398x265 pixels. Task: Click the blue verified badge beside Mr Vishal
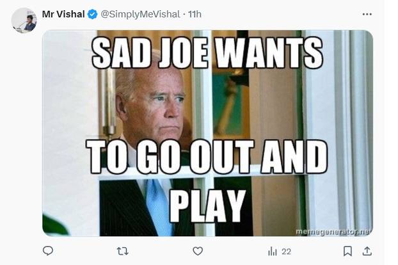[93, 14]
